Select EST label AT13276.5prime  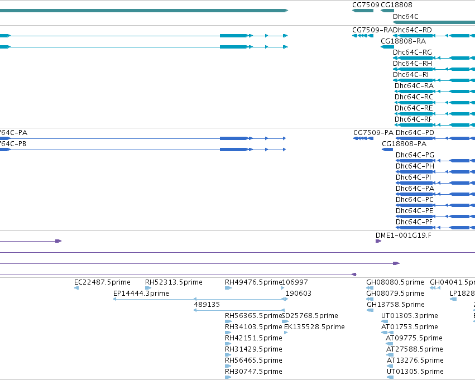tap(415, 361)
